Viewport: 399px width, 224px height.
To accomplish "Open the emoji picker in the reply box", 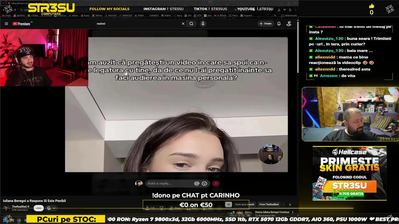I will [x=204, y=184].
